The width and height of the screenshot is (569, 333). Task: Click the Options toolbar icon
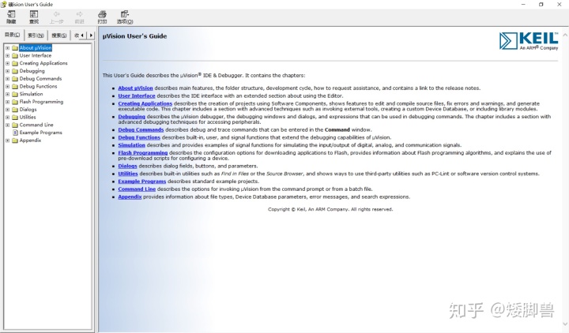(125, 14)
